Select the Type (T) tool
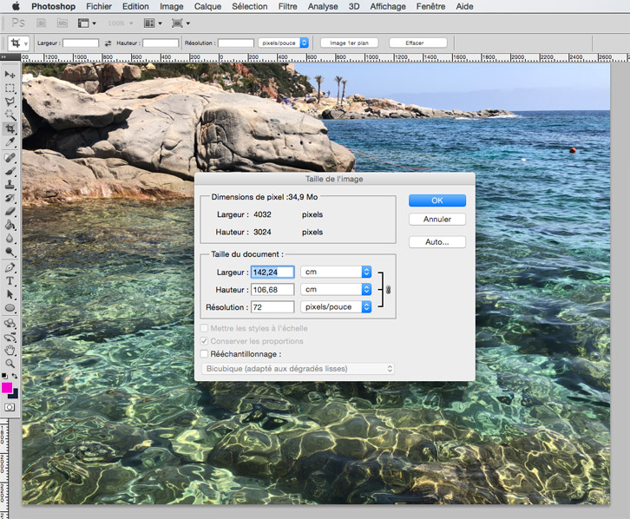This screenshot has width=630, height=519. [10, 280]
